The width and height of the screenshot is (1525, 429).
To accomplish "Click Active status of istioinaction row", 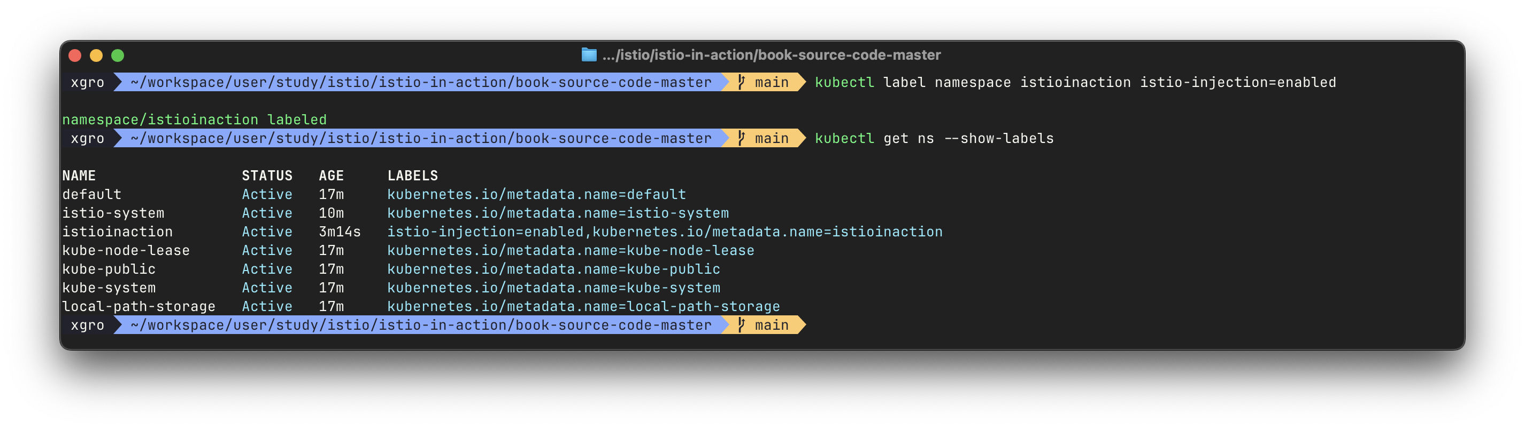I will pos(267,232).
